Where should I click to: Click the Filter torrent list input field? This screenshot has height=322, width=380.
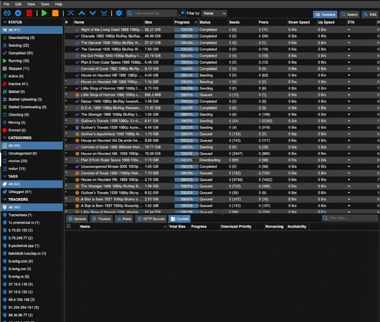152,13
